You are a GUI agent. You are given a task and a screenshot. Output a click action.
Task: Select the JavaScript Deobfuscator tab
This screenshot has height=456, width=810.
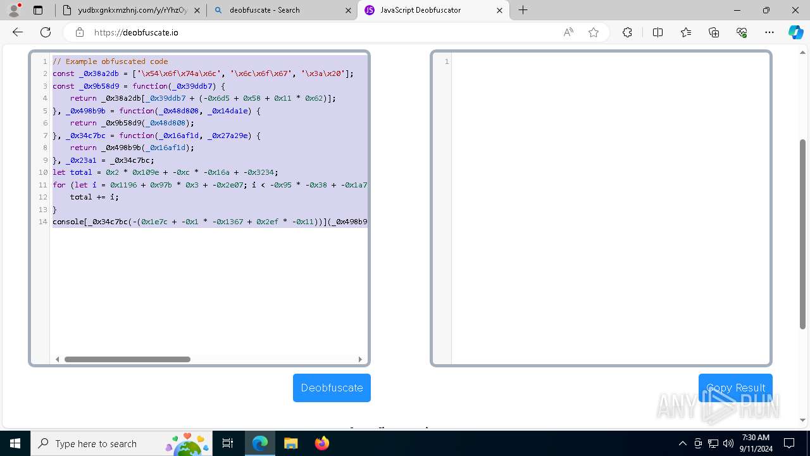click(x=433, y=10)
